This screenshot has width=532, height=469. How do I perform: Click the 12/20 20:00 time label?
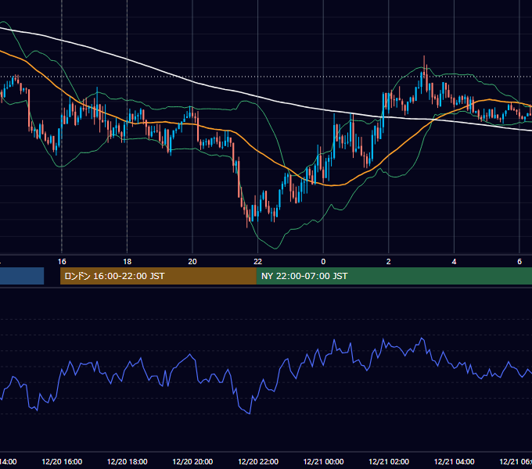192,461
